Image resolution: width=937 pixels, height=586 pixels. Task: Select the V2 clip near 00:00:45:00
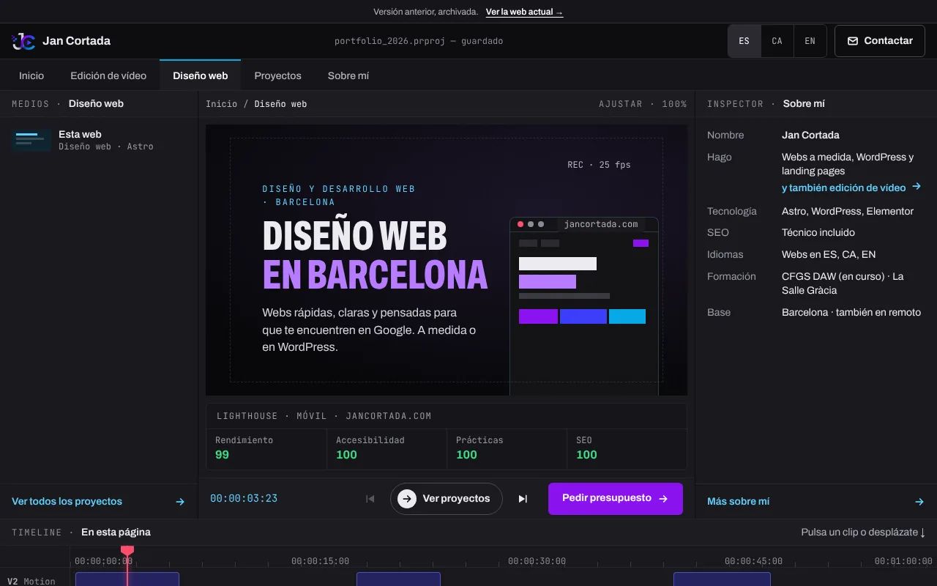point(722,579)
